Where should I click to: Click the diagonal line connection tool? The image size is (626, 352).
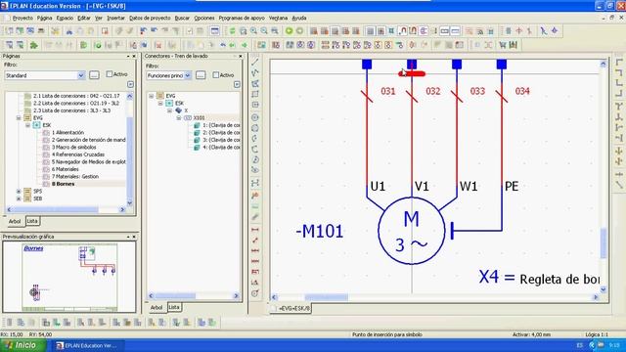click(x=619, y=185)
